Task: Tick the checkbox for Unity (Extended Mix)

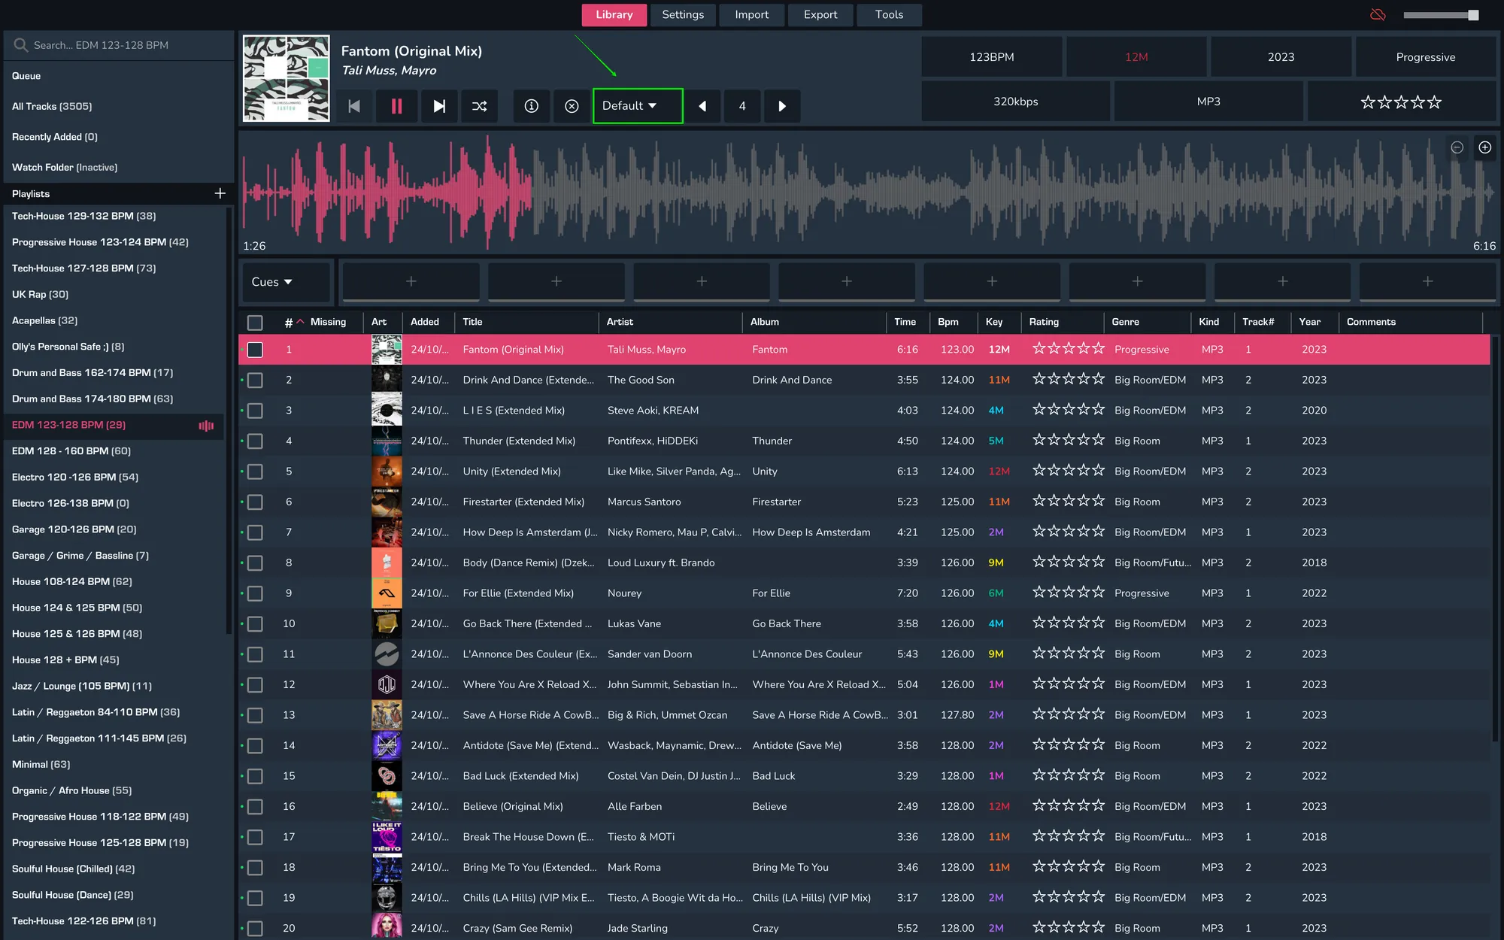Action: pos(255,472)
